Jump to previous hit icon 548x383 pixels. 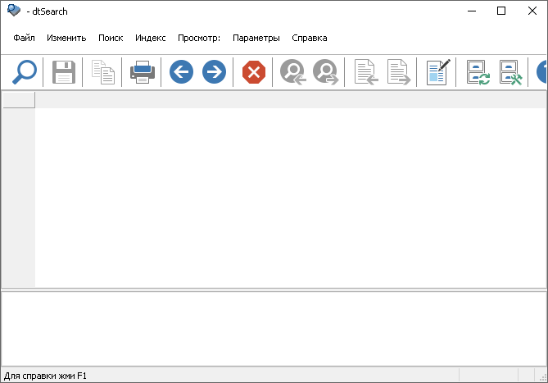coord(293,72)
